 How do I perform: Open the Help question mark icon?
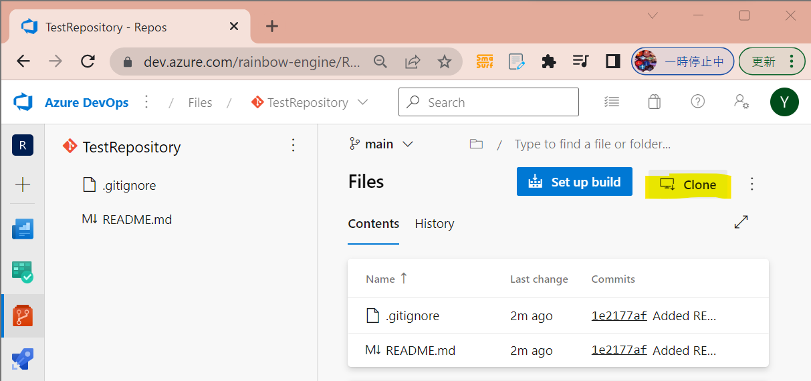697,102
